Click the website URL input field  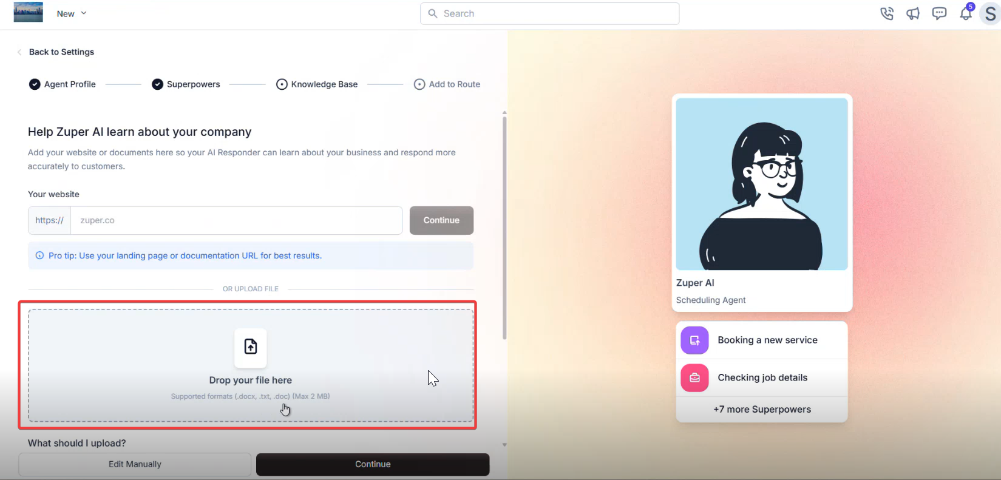(x=237, y=220)
